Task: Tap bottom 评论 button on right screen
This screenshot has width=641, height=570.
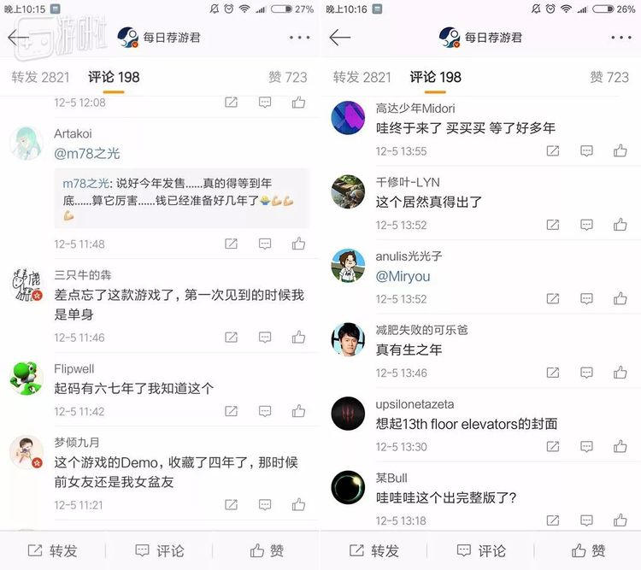Action: pos(480,551)
